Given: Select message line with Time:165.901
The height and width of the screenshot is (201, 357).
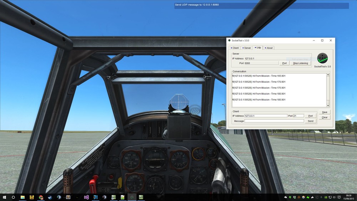Looking at the screenshot, I should click(x=259, y=76).
